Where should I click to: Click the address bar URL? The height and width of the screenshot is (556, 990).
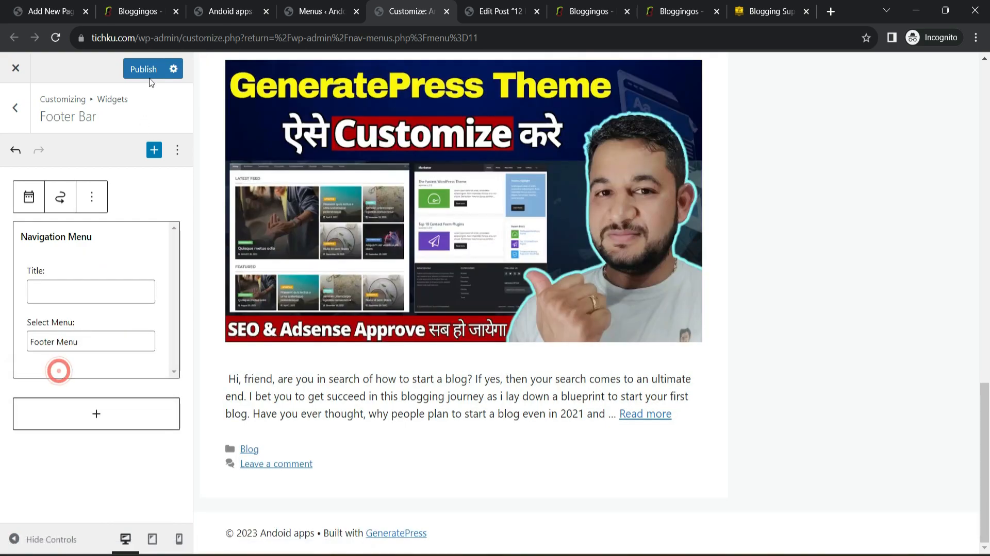point(284,38)
